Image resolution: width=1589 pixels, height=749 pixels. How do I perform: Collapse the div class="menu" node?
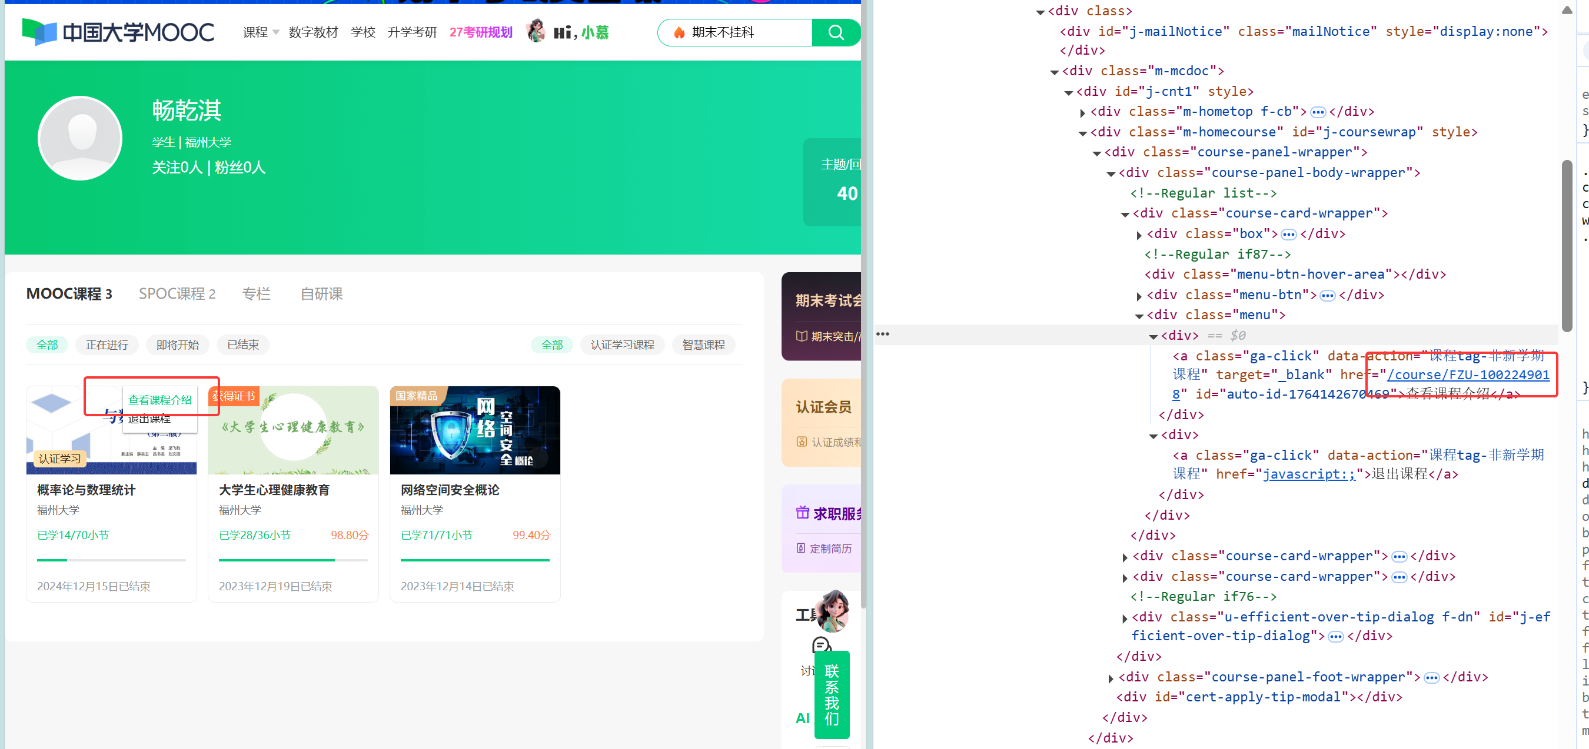click(x=1139, y=316)
